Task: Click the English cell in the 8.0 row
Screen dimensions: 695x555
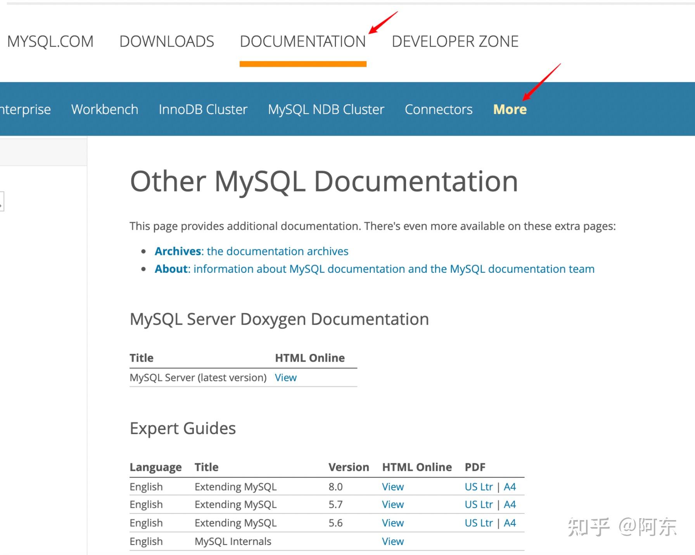Action: pos(146,487)
